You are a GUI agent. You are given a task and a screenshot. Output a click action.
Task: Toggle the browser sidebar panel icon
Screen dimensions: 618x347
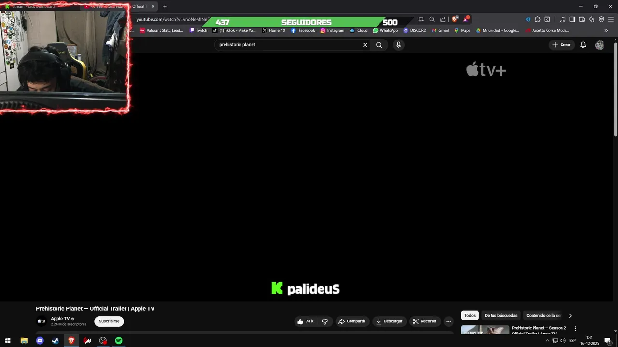pyautogui.click(x=572, y=19)
